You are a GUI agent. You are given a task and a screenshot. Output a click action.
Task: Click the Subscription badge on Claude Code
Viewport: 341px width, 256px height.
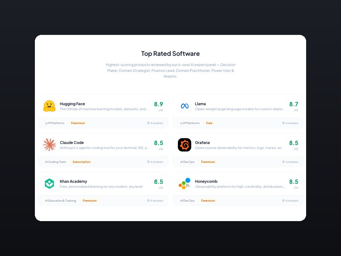(81, 162)
